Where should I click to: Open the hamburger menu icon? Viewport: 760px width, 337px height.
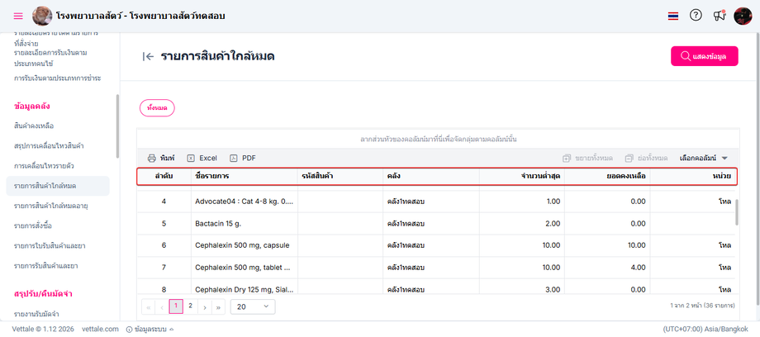tap(18, 16)
